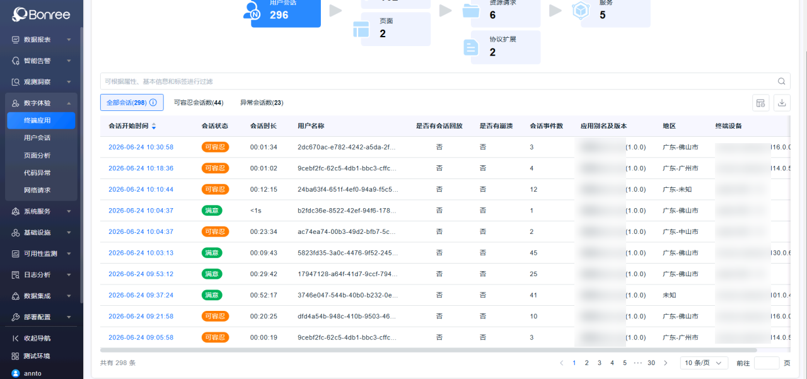Click the 基础设施 icon in sidebar
807x379 pixels.
[16, 233]
